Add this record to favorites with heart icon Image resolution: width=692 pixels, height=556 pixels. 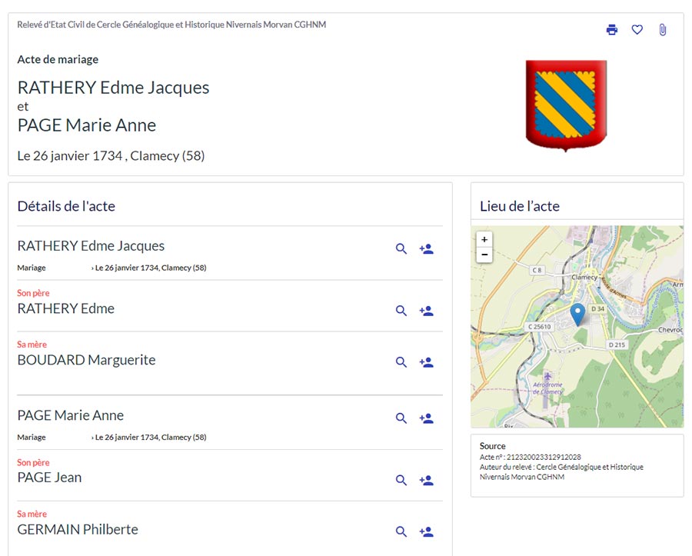637,30
